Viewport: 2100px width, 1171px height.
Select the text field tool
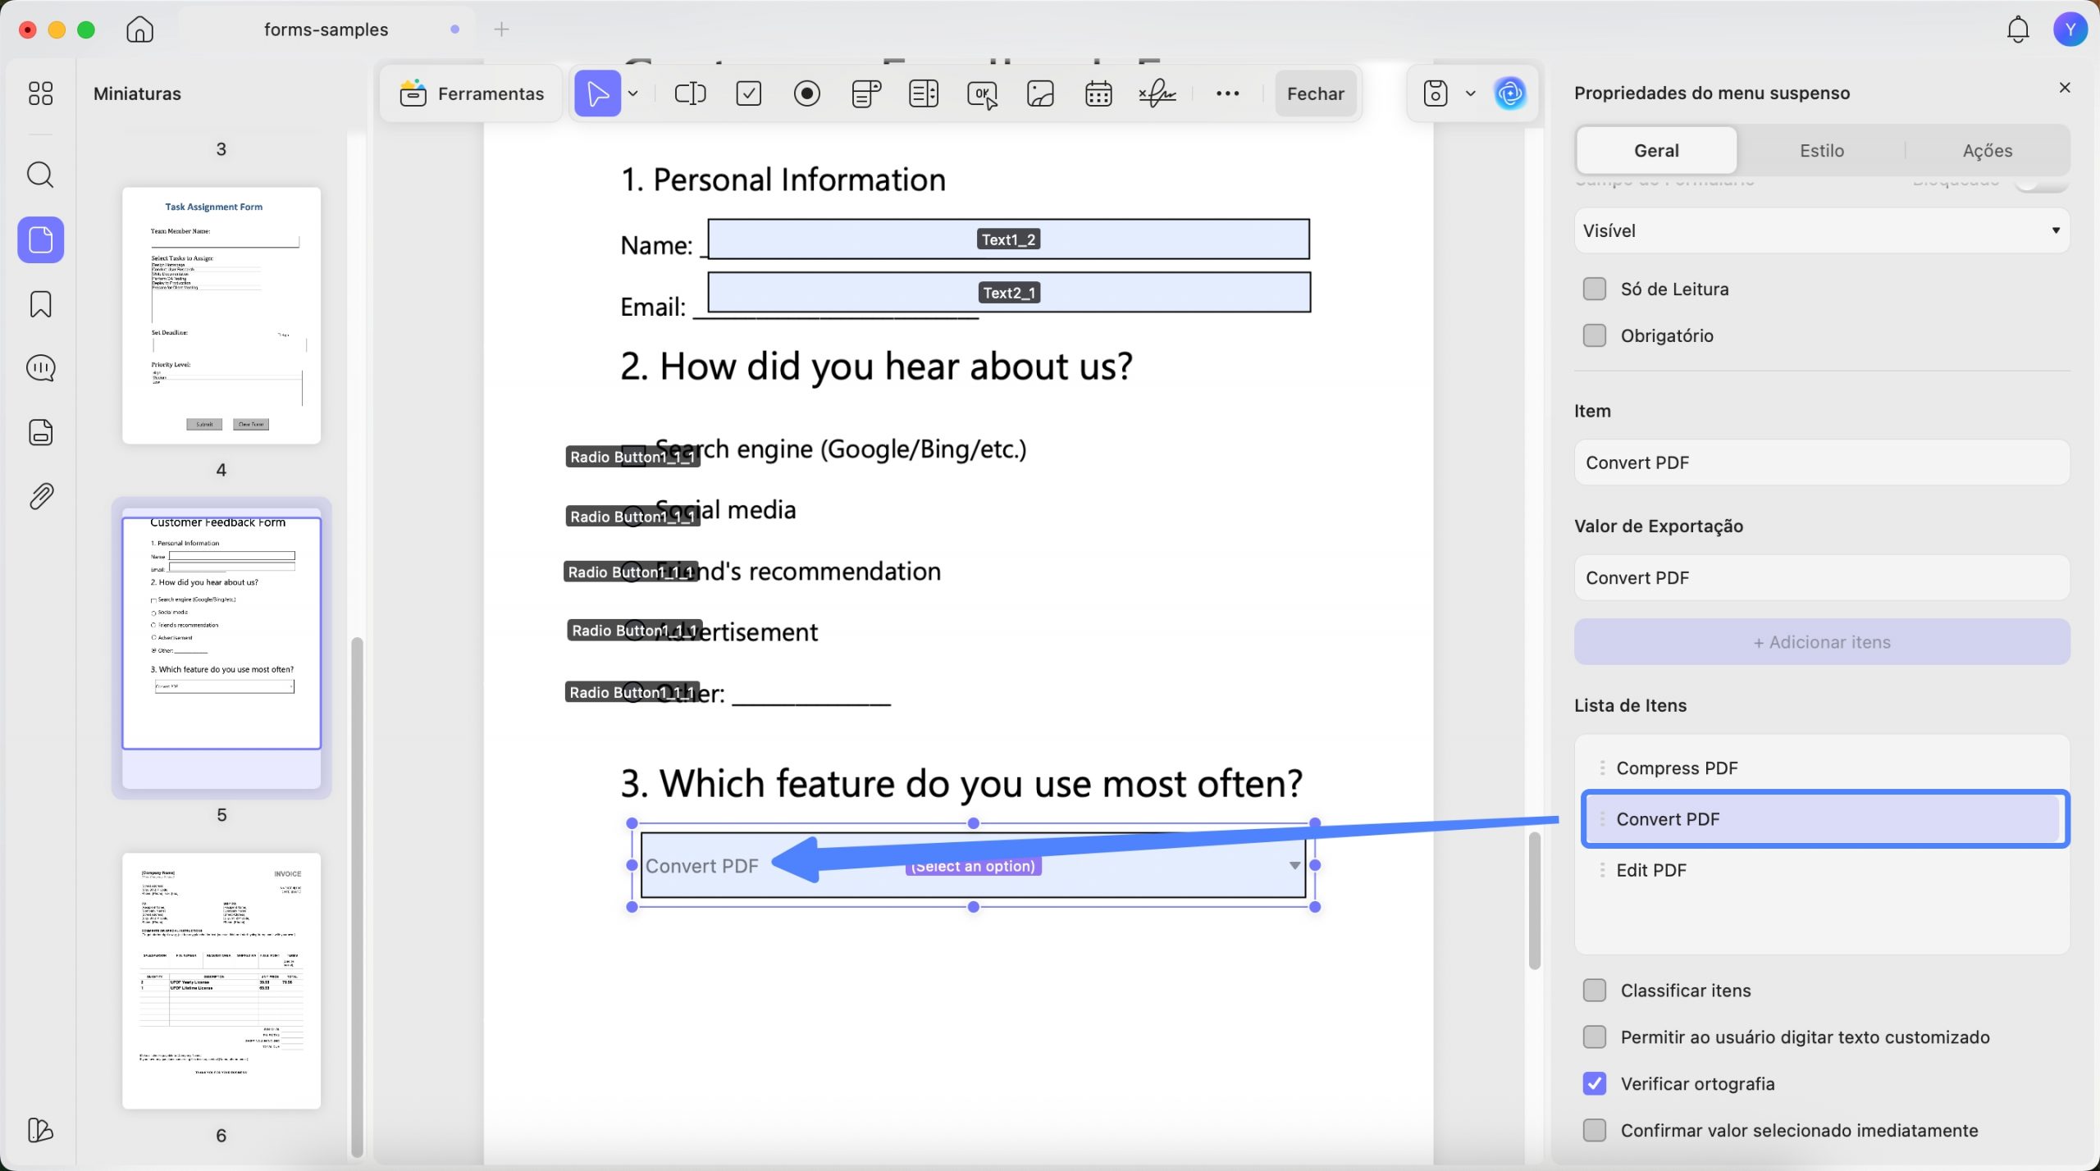point(690,93)
